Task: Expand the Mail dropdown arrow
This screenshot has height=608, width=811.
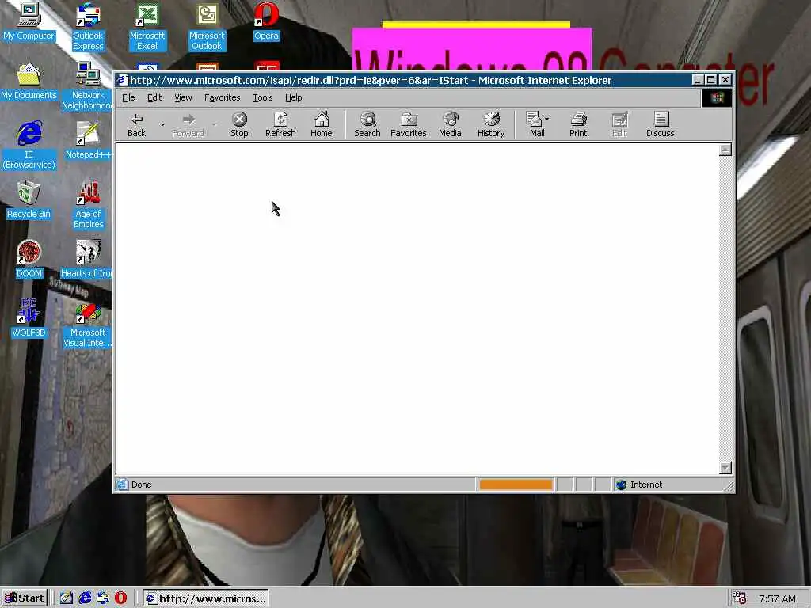Action: point(547,119)
